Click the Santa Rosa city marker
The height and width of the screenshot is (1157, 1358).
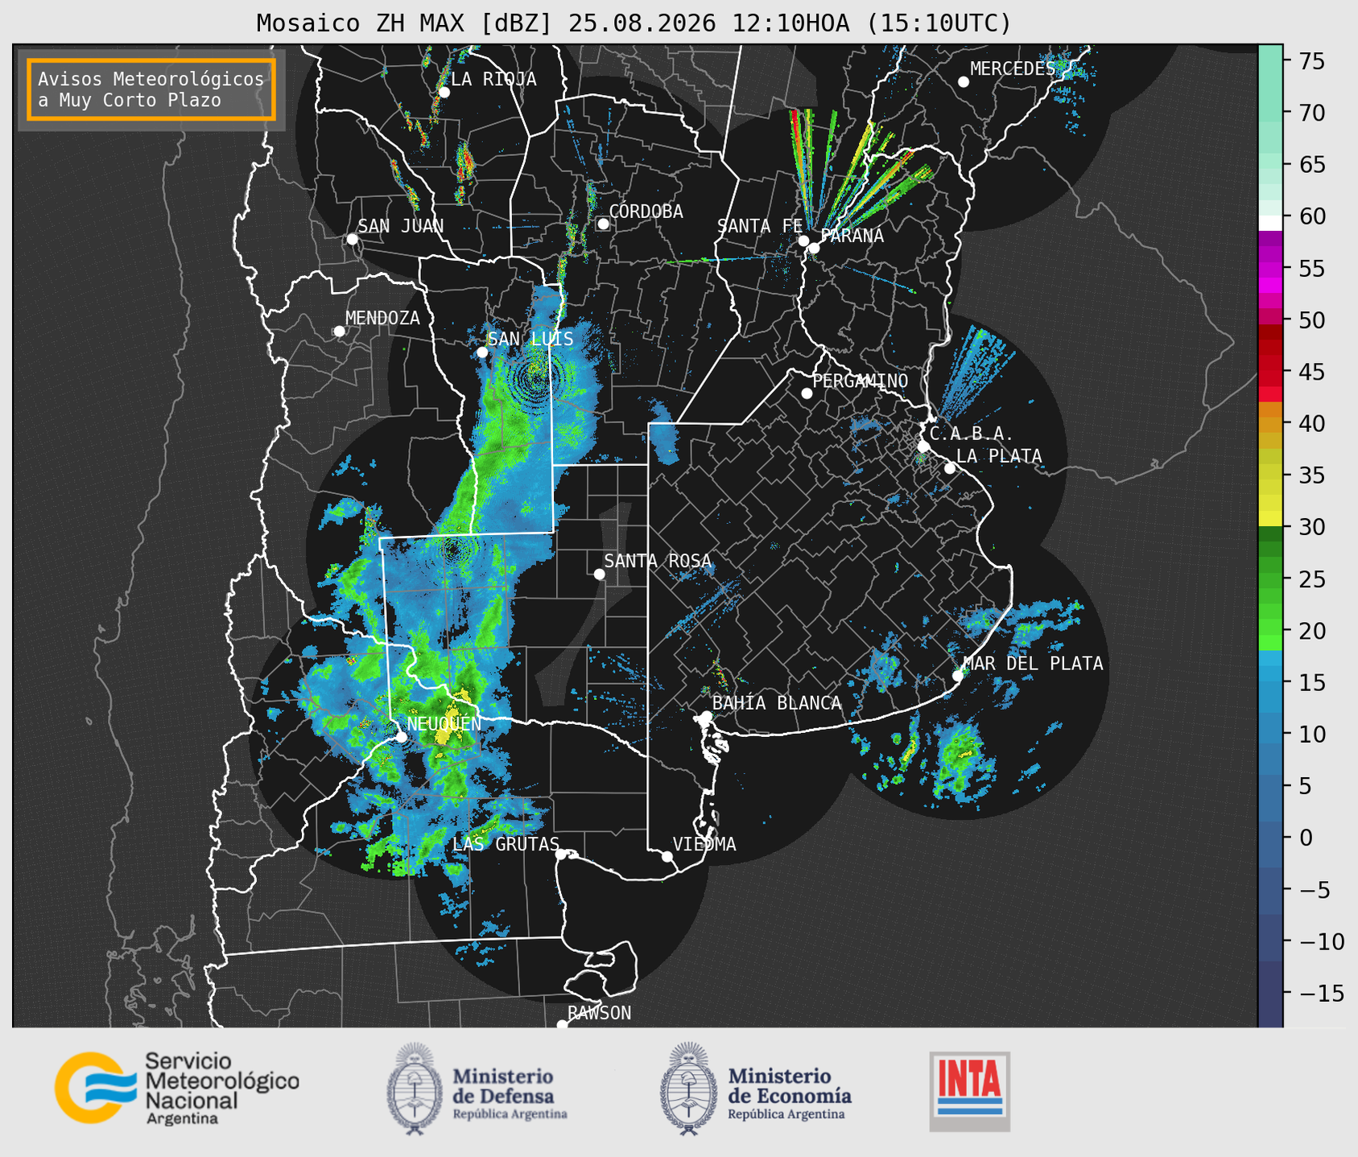click(599, 574)
